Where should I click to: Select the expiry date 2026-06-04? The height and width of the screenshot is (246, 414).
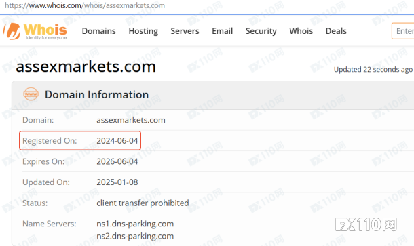[x=117, y=161]
